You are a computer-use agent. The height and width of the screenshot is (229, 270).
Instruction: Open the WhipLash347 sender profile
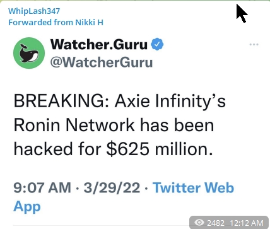[x=34, y=11]
